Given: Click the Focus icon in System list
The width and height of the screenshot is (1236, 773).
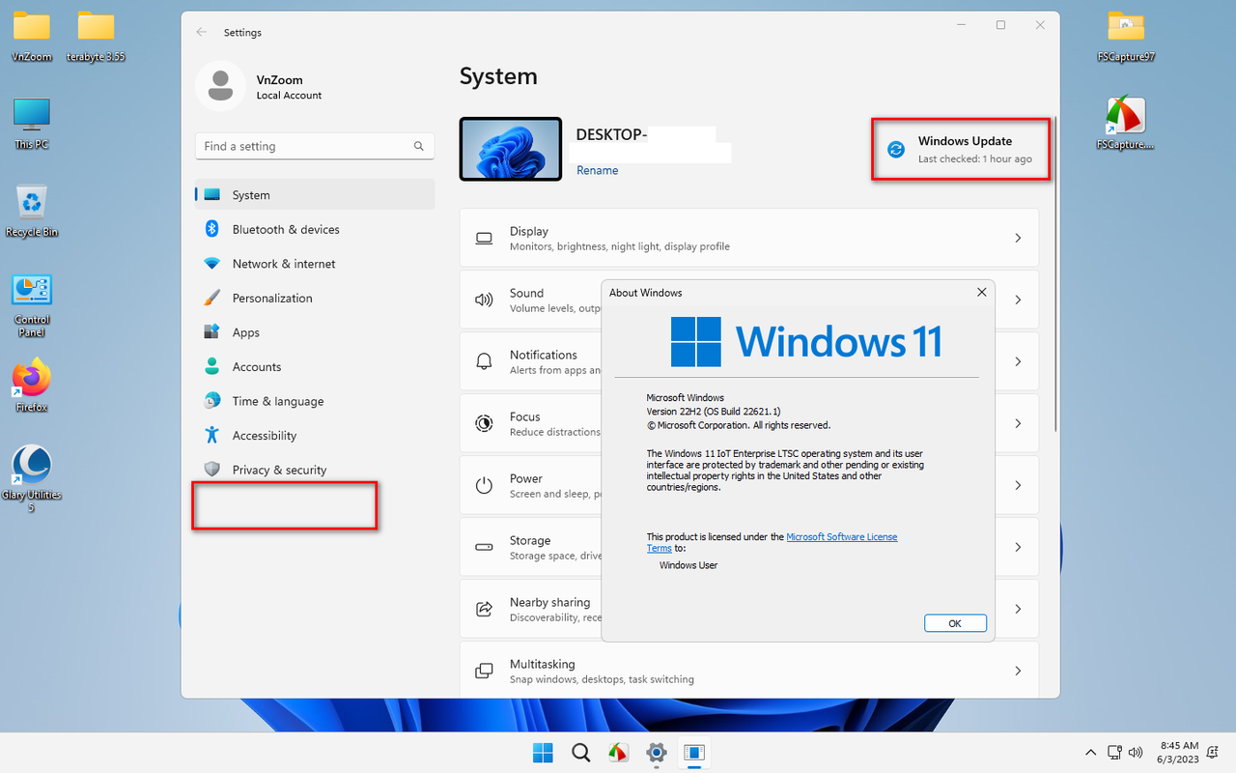Looking at the screenshot, I should [485, 423].
